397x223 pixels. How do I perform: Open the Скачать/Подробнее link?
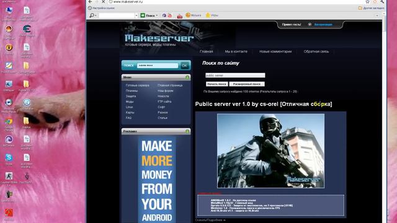tap(210, 221)
